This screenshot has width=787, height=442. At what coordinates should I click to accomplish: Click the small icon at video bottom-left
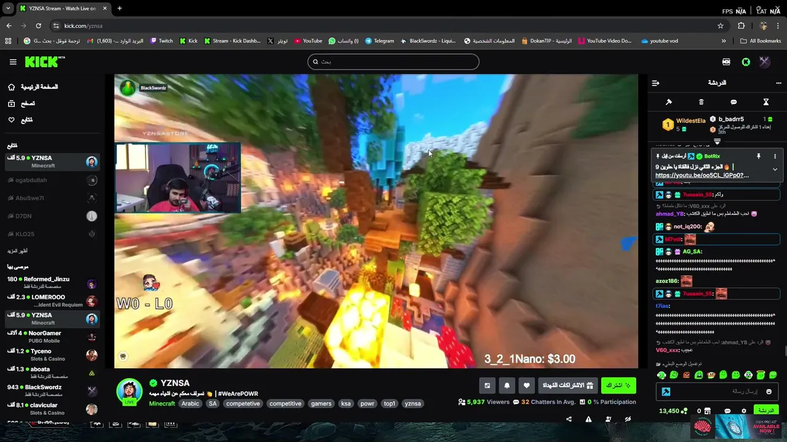point(123,356)
